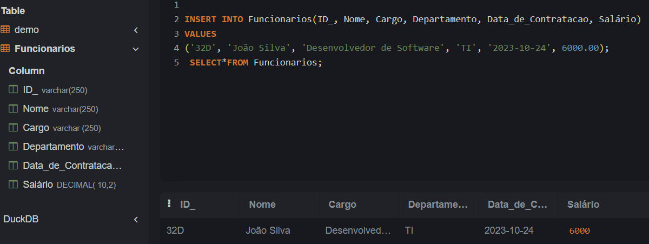This screenshot has height=244, width=649.
Task: Click line number 1 in editor gutter
Action: point(176,5)
